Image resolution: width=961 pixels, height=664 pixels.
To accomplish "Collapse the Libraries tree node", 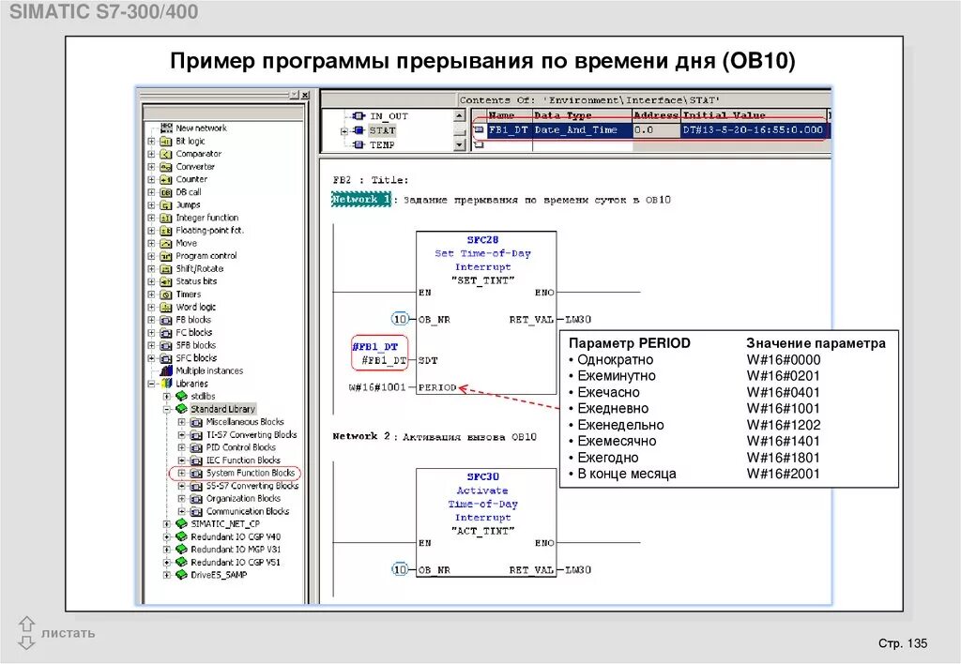I will pyautogui.click(x=151, y=384).
